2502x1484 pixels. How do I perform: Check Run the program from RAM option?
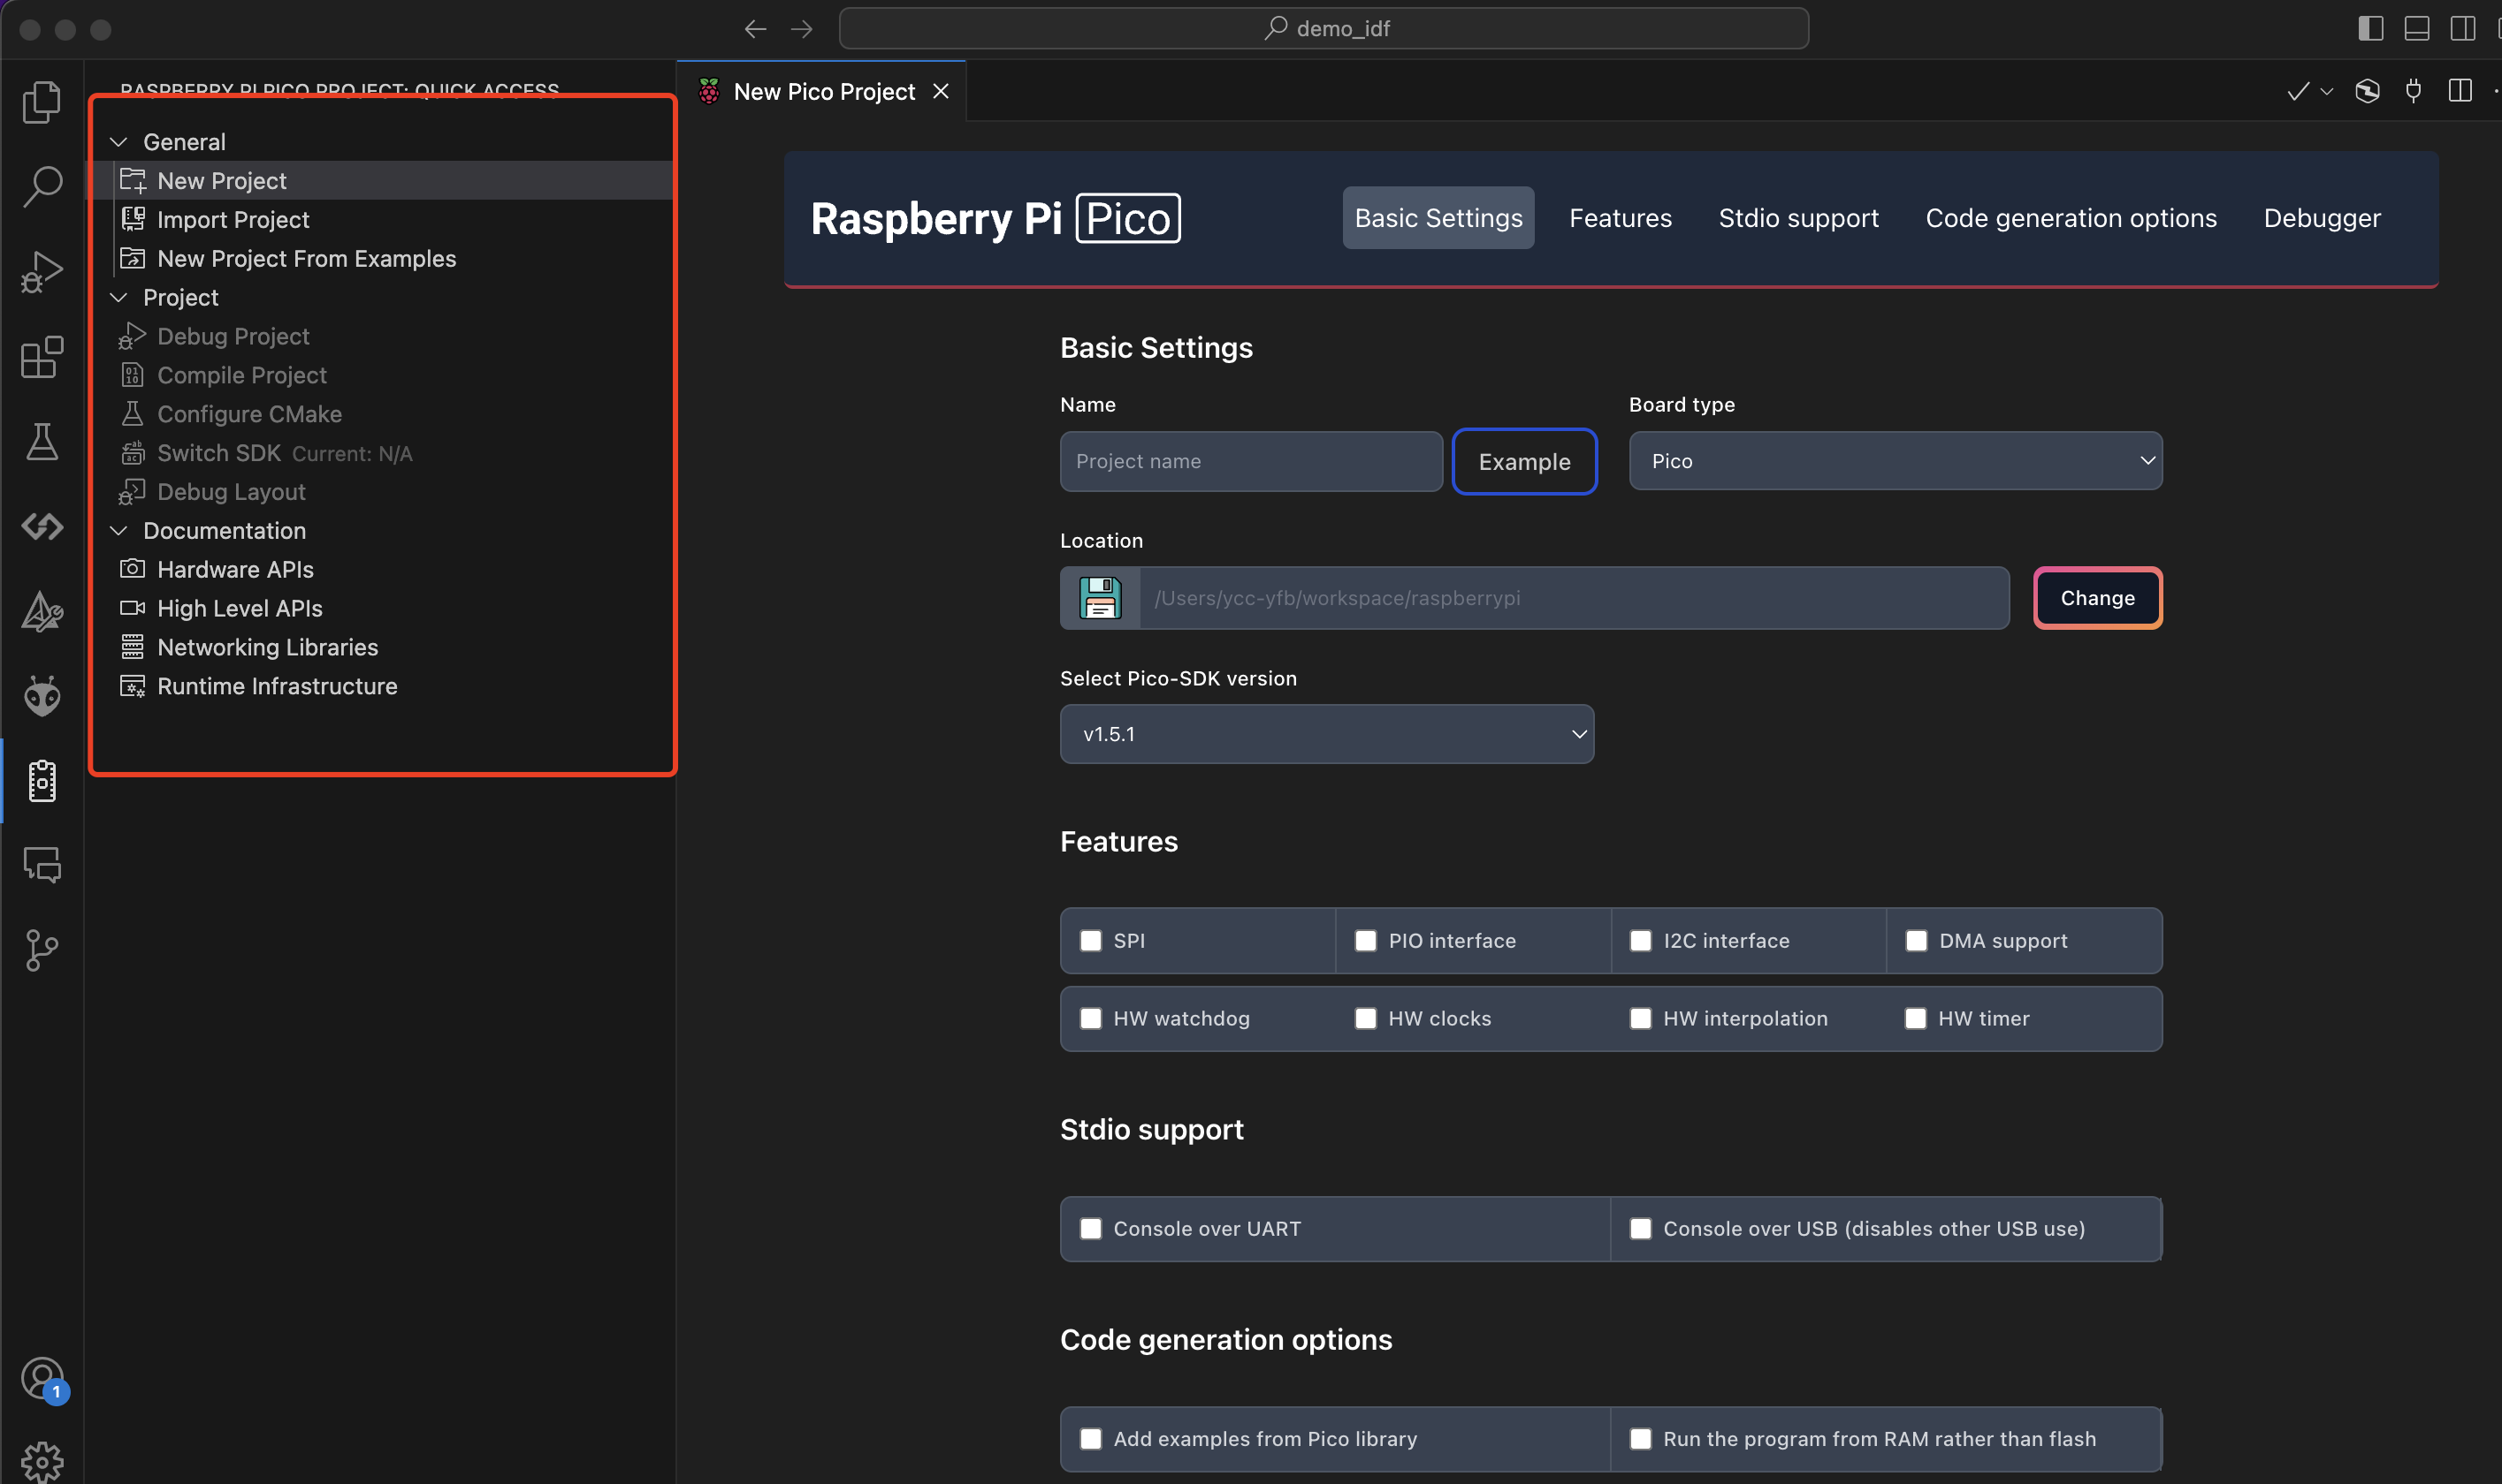tap(1640, 1438)
